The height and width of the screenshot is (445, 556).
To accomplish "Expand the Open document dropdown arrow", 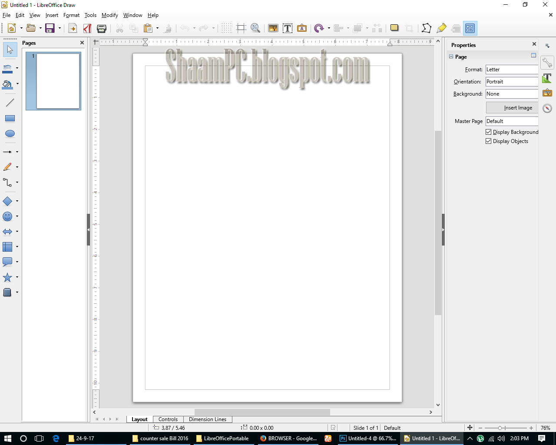I will pos(40,28).
